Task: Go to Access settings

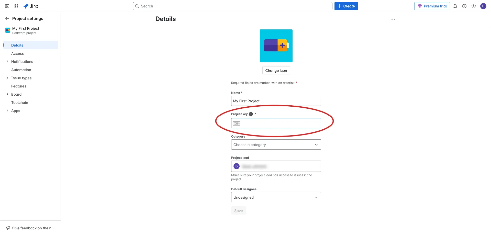Action: point(17,53)
